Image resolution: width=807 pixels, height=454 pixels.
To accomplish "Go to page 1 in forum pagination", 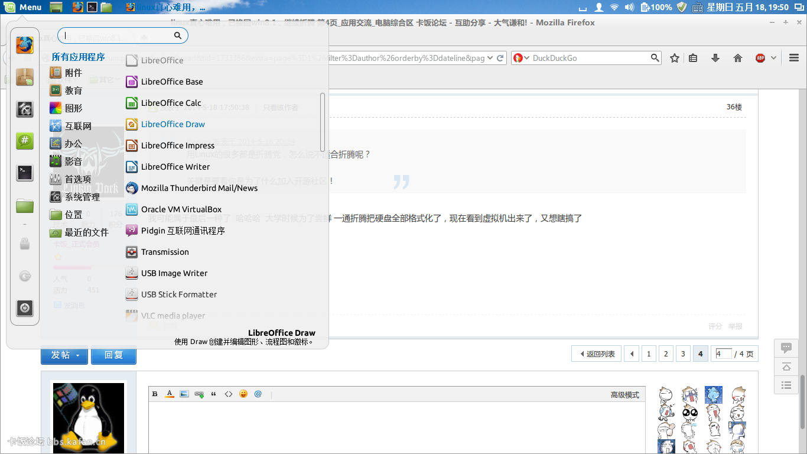I will [x=649, y=354].
